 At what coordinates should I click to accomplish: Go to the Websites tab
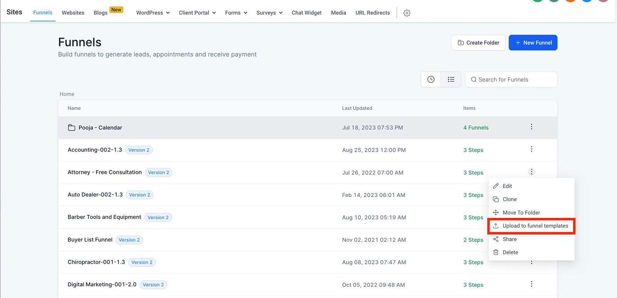[x=73, y=13]
